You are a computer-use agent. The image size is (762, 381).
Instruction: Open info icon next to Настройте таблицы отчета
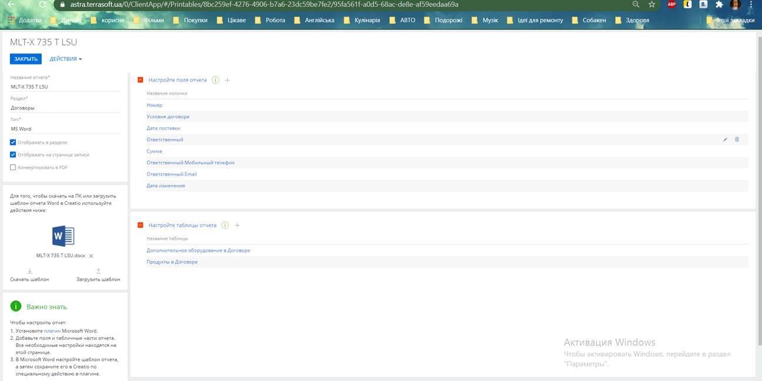pyautogui.click(x=225, y=225)
